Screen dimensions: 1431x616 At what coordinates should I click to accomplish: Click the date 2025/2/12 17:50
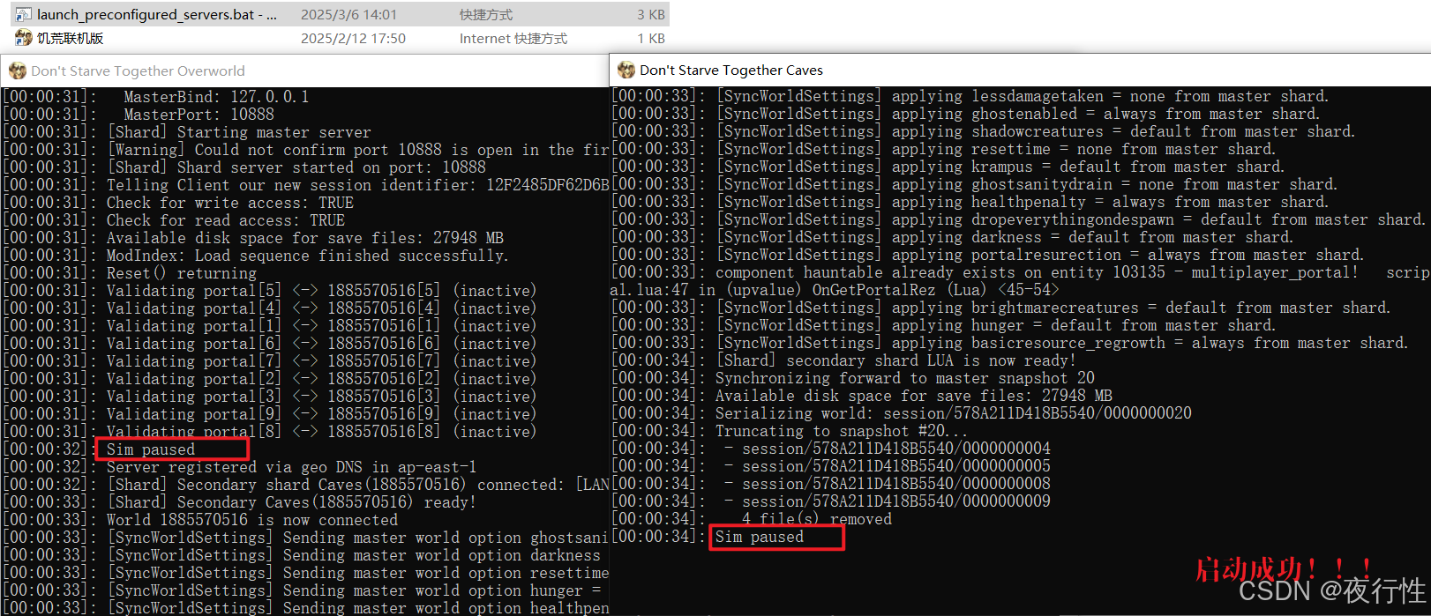(x=353, y=39)
